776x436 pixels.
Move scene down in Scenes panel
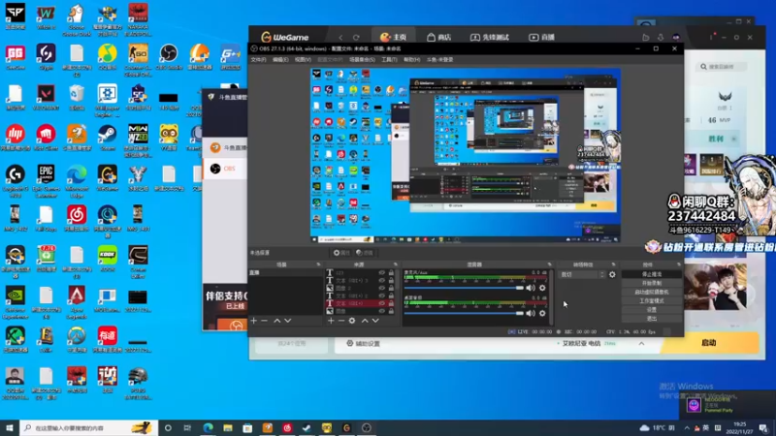pos(287,321)
